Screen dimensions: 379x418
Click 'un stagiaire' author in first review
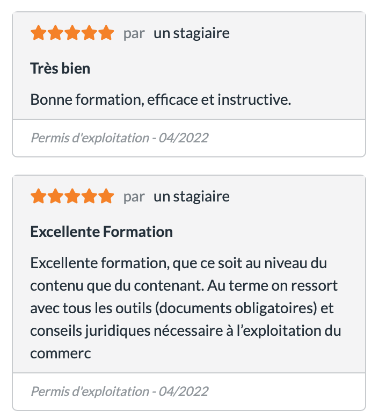click(191, 33)
